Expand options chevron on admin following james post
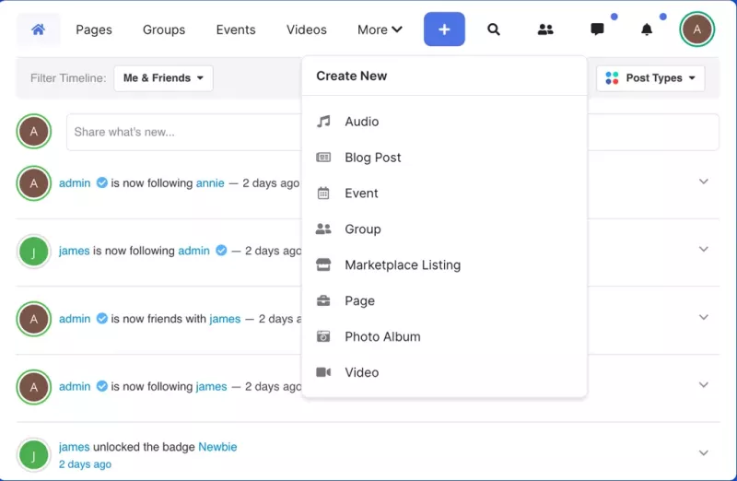Viewport: 737px width, 481px height. click(703, 385)
